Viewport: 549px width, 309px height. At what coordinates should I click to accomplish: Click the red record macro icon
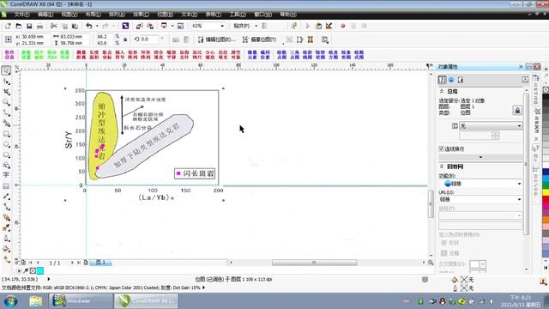343,26
